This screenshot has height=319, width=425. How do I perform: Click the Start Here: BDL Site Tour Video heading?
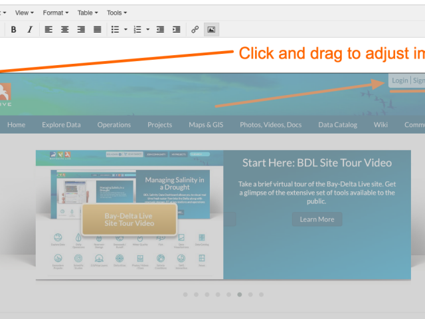pyautogui.click(x=317, y=163)
